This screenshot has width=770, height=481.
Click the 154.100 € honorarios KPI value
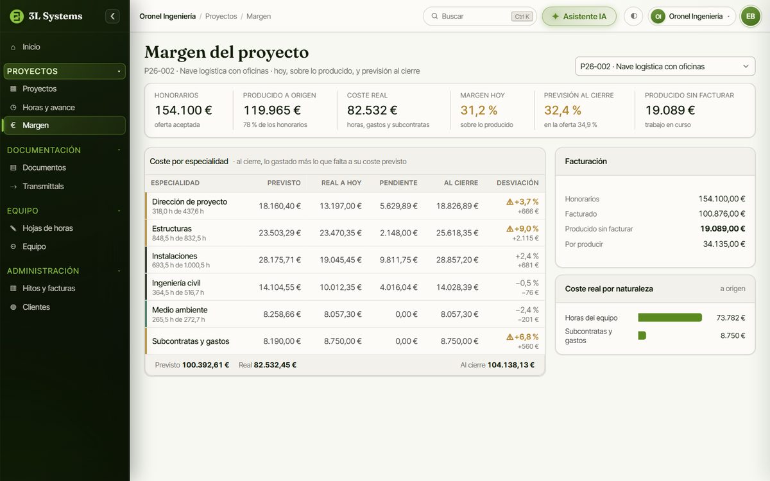[184, 110]
